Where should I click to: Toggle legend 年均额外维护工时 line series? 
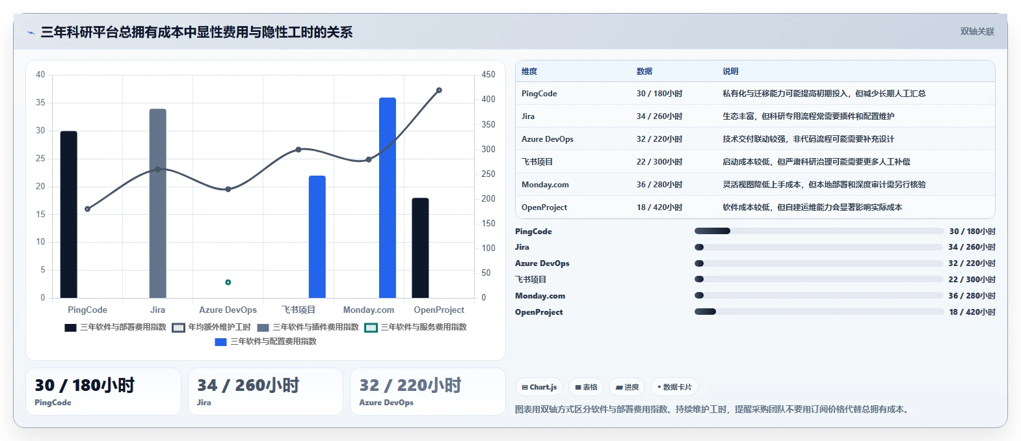(x=211, y=327)
